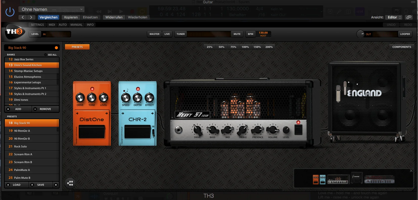Click the 130.00 BPM value field

pos(263,33)
